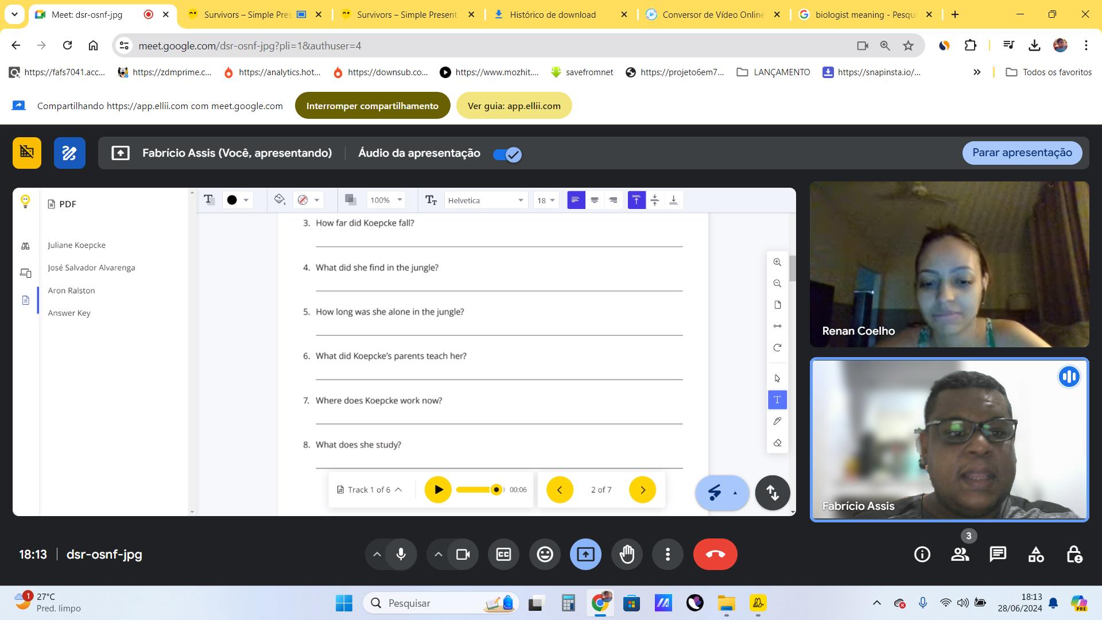Click Parar apresentação button
The width and height of the screenshot is (1102, 620).
click(1022, 153)
